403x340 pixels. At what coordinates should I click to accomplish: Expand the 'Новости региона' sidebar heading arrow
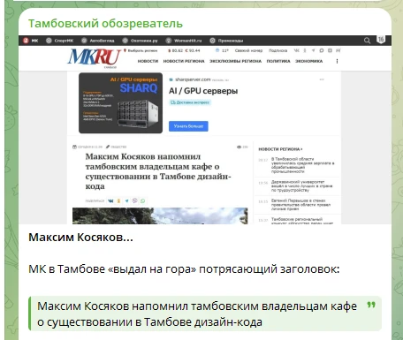coord(301,149)
